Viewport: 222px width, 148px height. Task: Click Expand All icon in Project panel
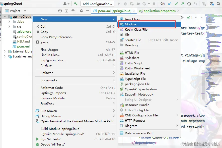click(x=67, y=11)
